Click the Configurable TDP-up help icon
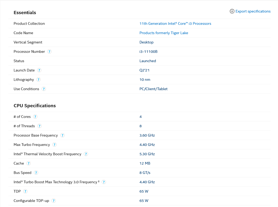The image size is (278, 207). tap(54, 201)
